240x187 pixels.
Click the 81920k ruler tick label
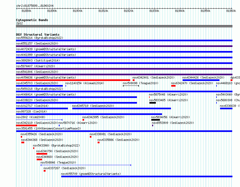coord(129,11)
